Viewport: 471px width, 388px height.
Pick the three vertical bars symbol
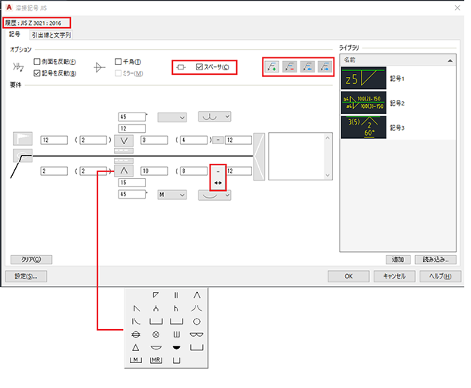(177, 334)
